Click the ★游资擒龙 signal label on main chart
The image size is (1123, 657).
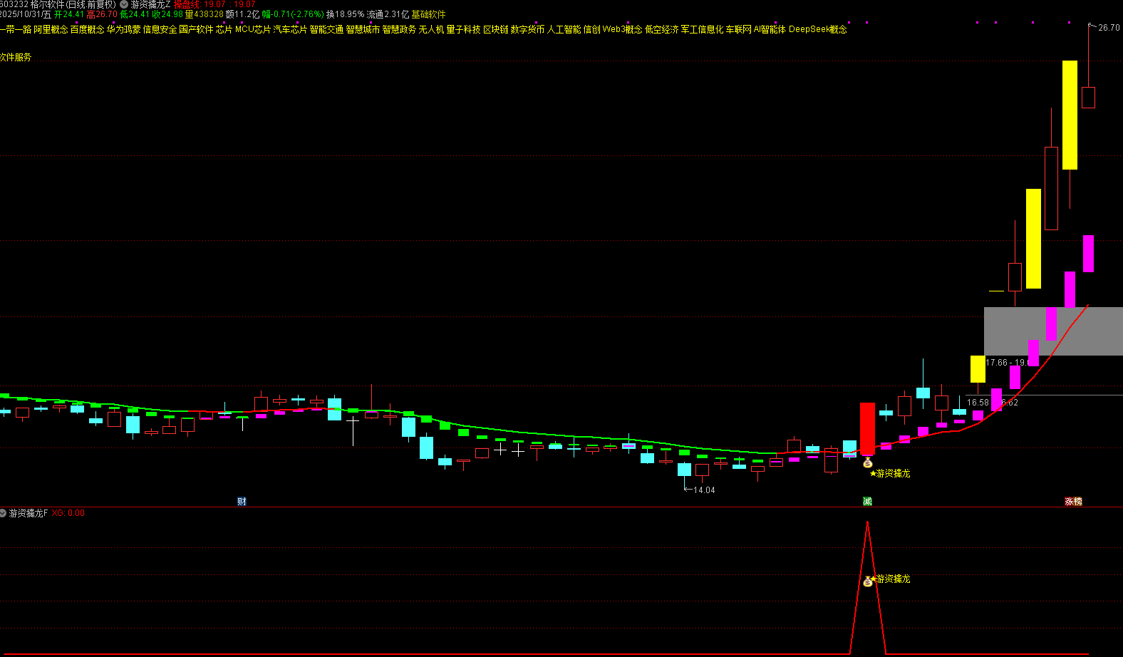point(890,474)
